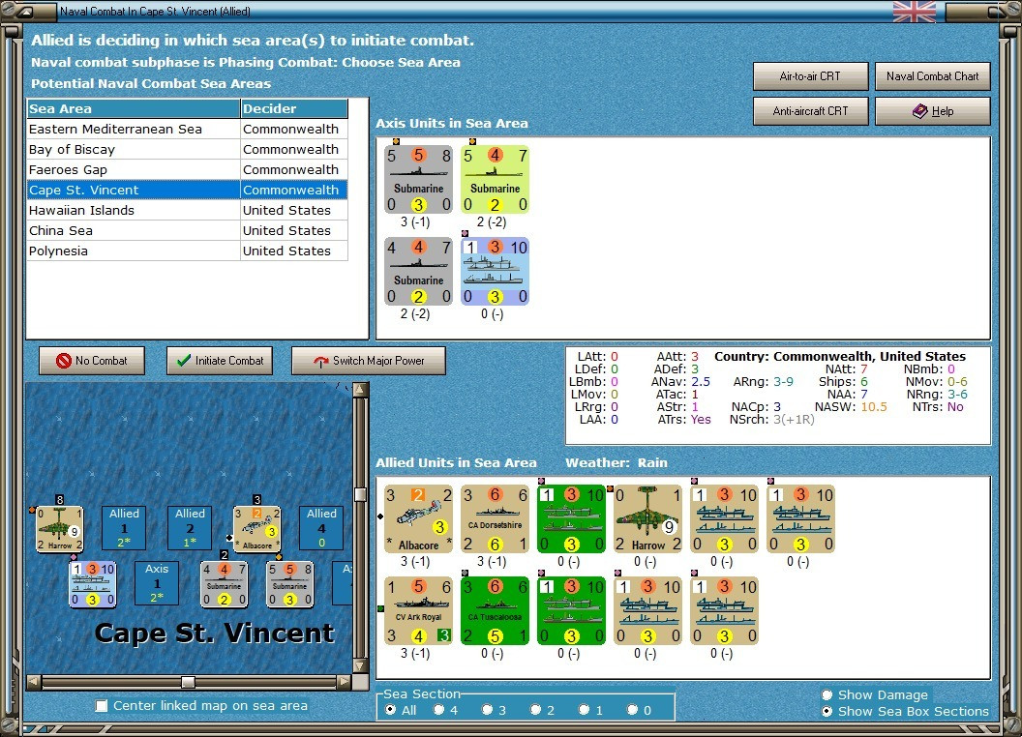Select the CA Tuscaloosa cruiser unit
The width and height of the screenshot is (1022, 737).
[x=495, y=610]
